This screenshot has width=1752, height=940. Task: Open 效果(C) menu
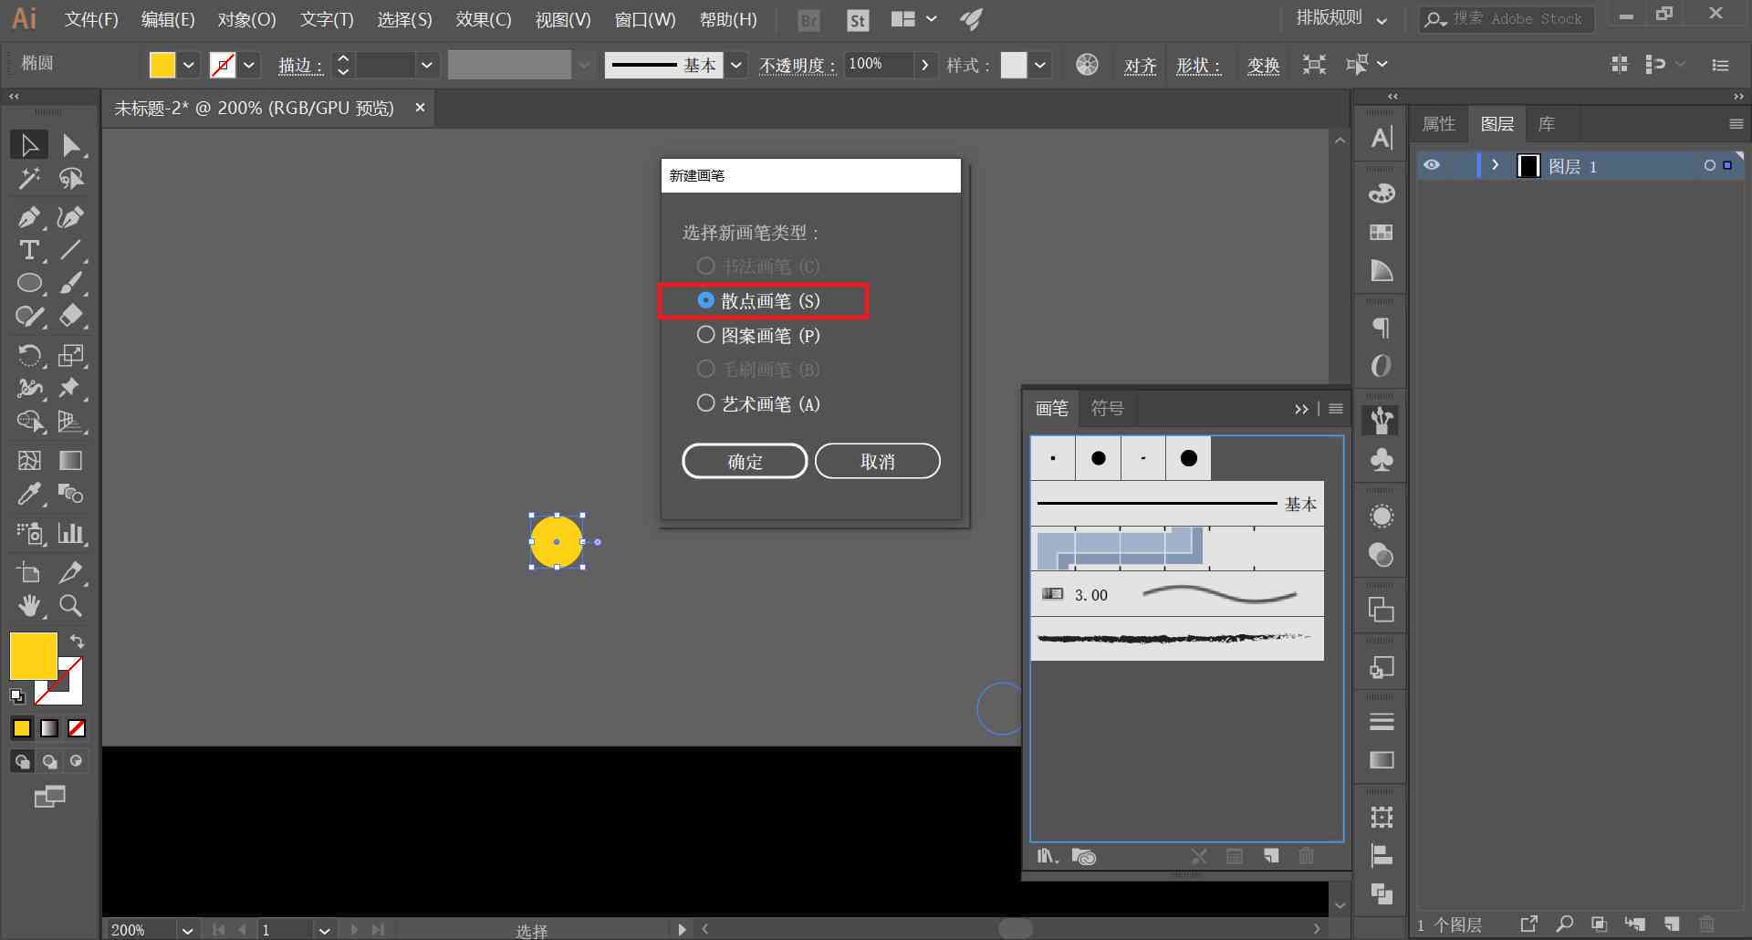[x=484, y=19]
